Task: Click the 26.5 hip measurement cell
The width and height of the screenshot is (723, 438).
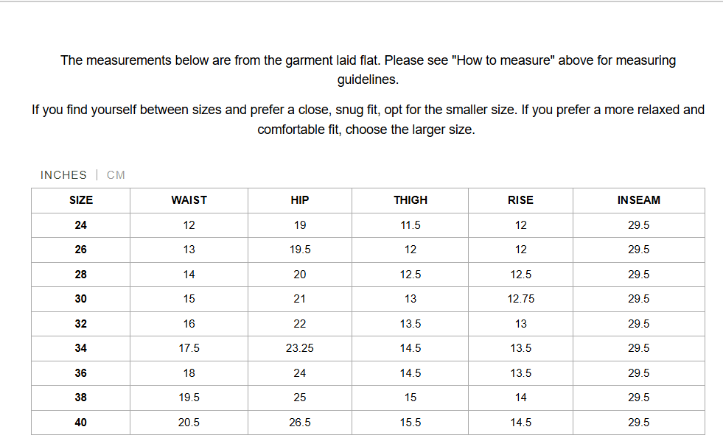Action: pos(300,423)
